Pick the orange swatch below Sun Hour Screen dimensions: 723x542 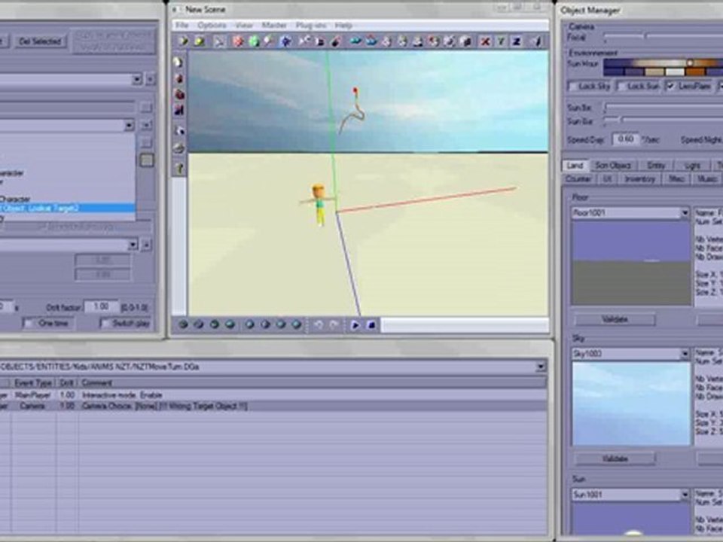click(x=696, y=72)
